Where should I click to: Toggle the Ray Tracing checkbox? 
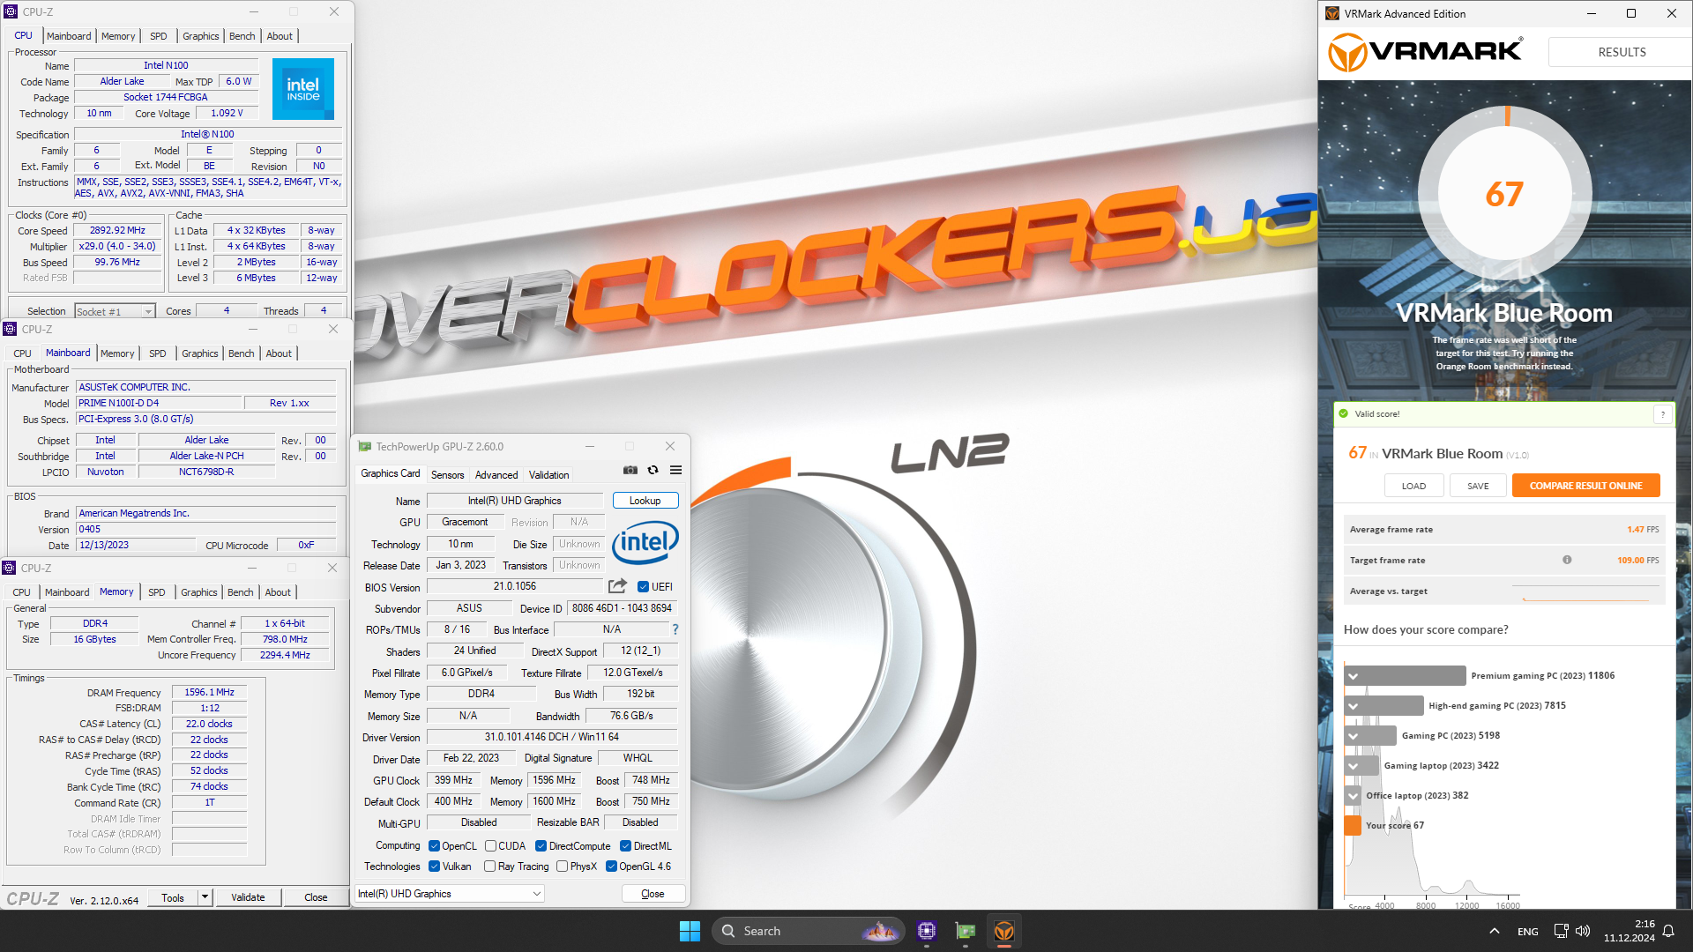(x=489, y=866)
